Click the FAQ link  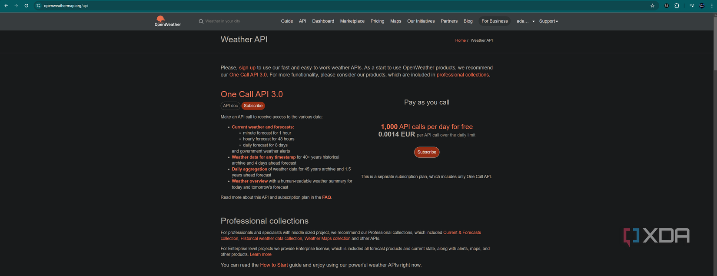(326, 197)
